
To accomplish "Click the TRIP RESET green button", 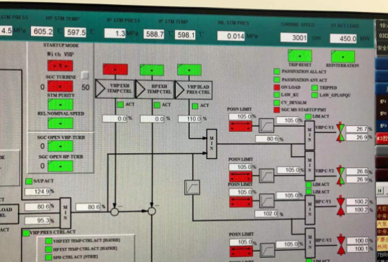I will coord(300,55).
